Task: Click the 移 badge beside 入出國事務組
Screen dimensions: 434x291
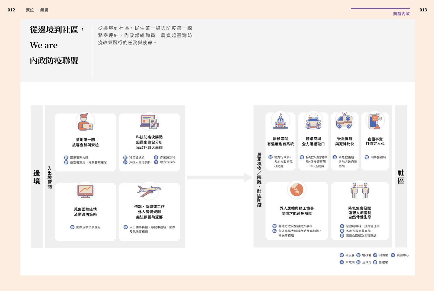Action: coord(126,227)
